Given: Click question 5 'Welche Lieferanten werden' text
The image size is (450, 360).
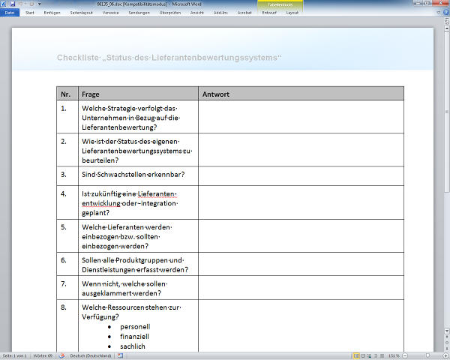Looking at the screenshot, I should [x=127, y=227].
